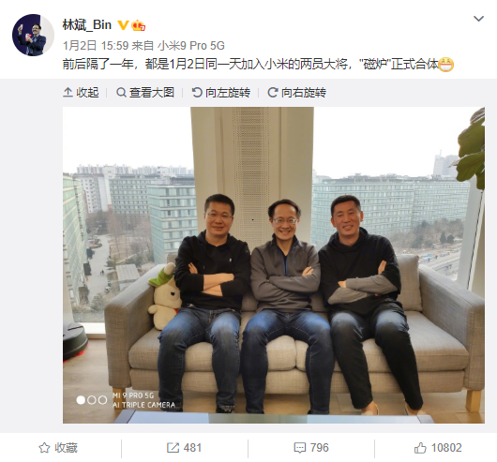Open comments via speech bubble 796
Viewport: 497px width, 462px height.
click(311, 448)
